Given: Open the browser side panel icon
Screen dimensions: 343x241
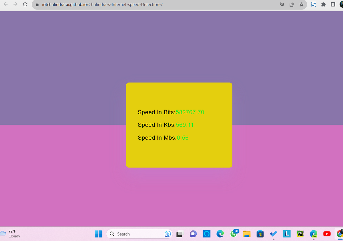Looking at the screenshot, I should [x=333, y=5].
